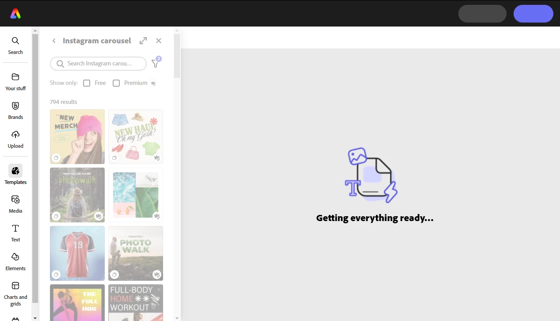Image resolution: width=560 pixels, height=321 pixels.
Task: Click the Adobe Express logo
Action: (x=15, y=14)
